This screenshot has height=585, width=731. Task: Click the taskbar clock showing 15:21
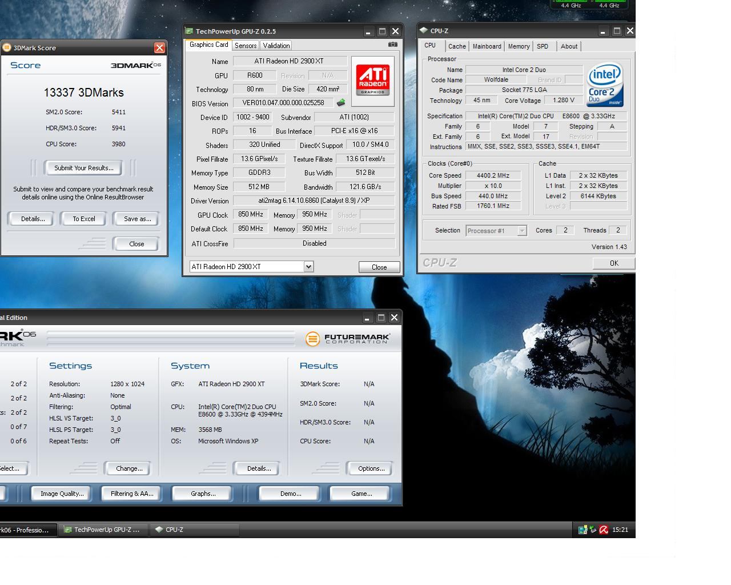click(x=620, y=530)
